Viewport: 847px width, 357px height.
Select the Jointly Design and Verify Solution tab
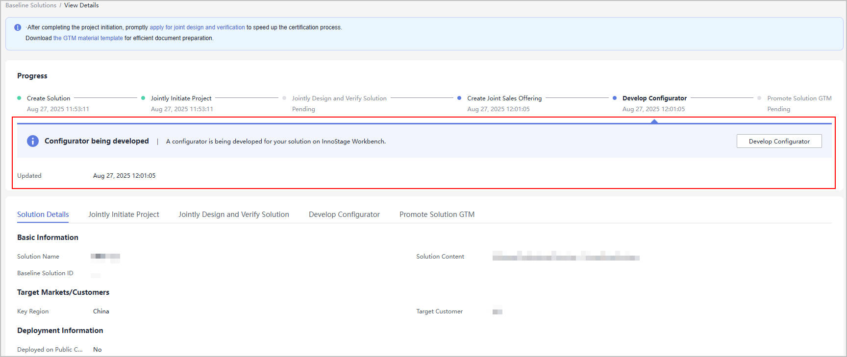click(234, 214)
